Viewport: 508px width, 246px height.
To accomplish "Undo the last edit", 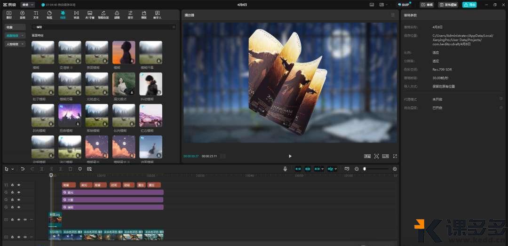I will [23, 169].
